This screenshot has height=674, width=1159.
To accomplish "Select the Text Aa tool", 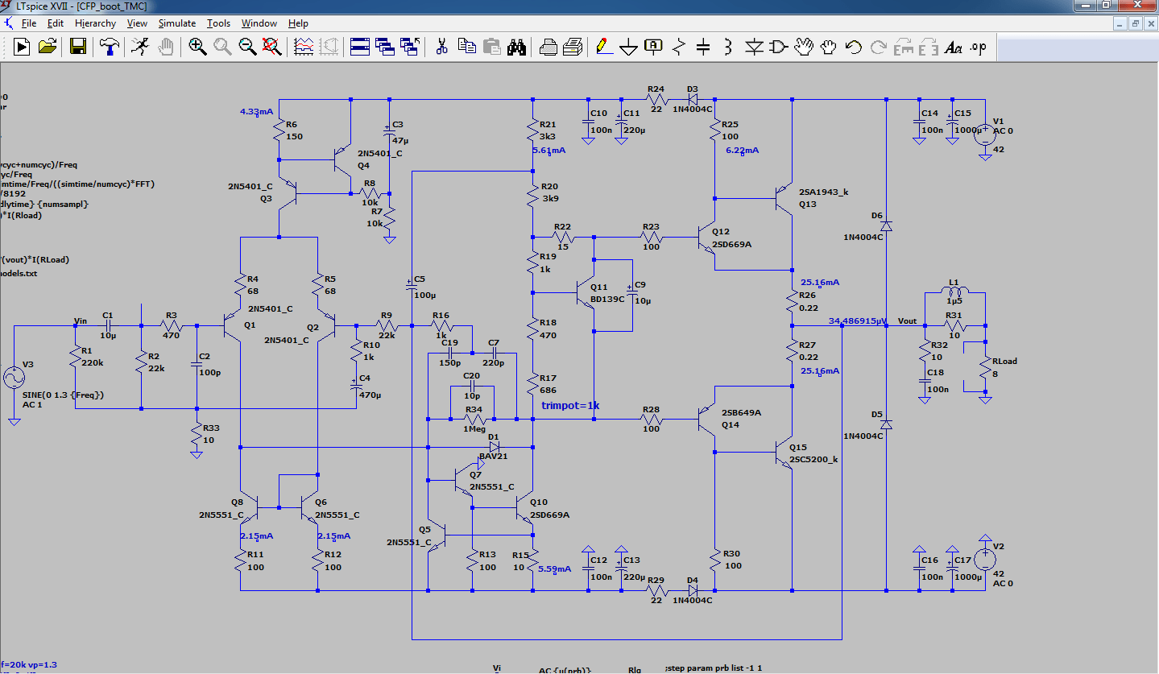I will click(953, 47).
